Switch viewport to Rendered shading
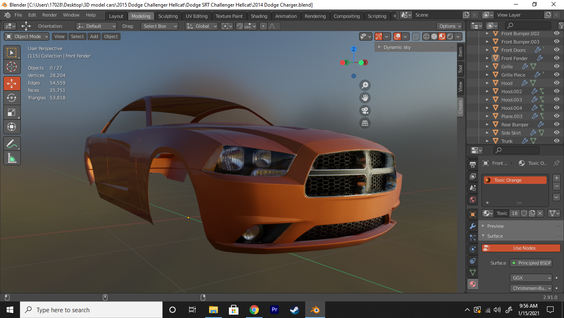Viewport: 564px width, 318px height. tap(450, 36)
